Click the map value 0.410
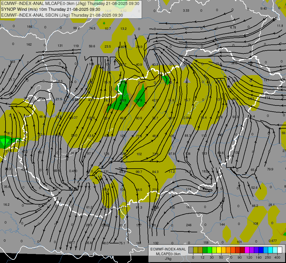The image size is (286, 263). tap(73, 171)
